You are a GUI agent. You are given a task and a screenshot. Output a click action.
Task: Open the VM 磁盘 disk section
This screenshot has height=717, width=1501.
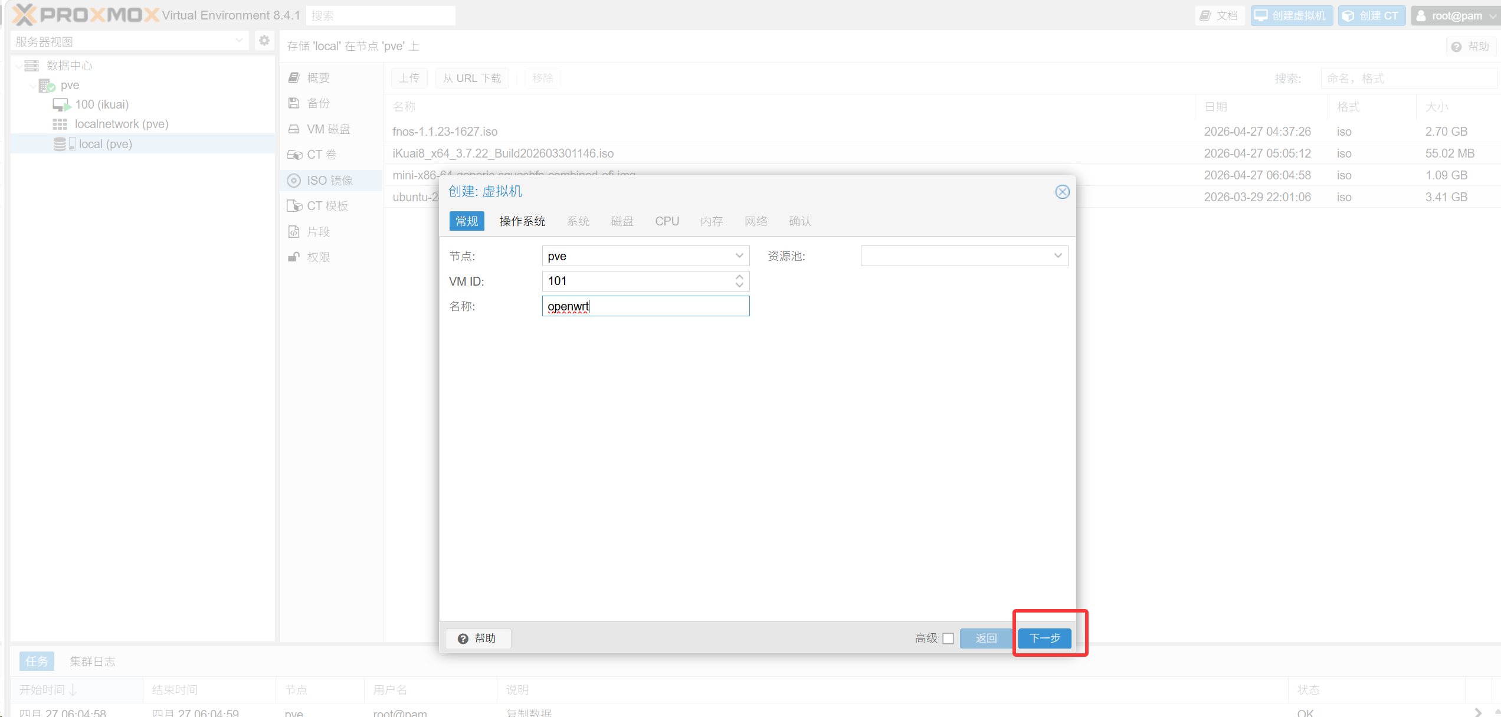coord(328,129)
